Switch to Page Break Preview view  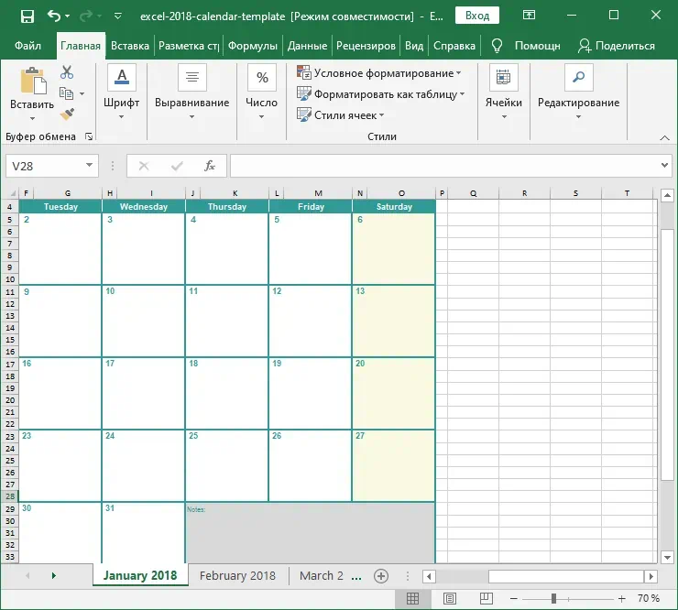(x=487, y=599)
